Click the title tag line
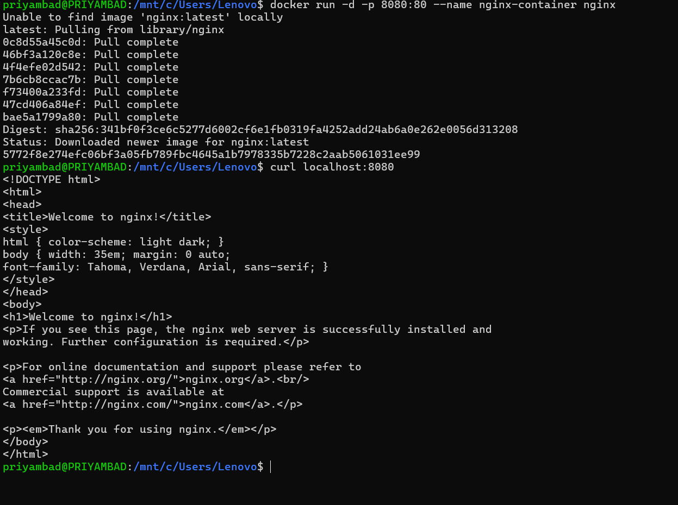This screenshot has height=505, width=678. (107, 217)
